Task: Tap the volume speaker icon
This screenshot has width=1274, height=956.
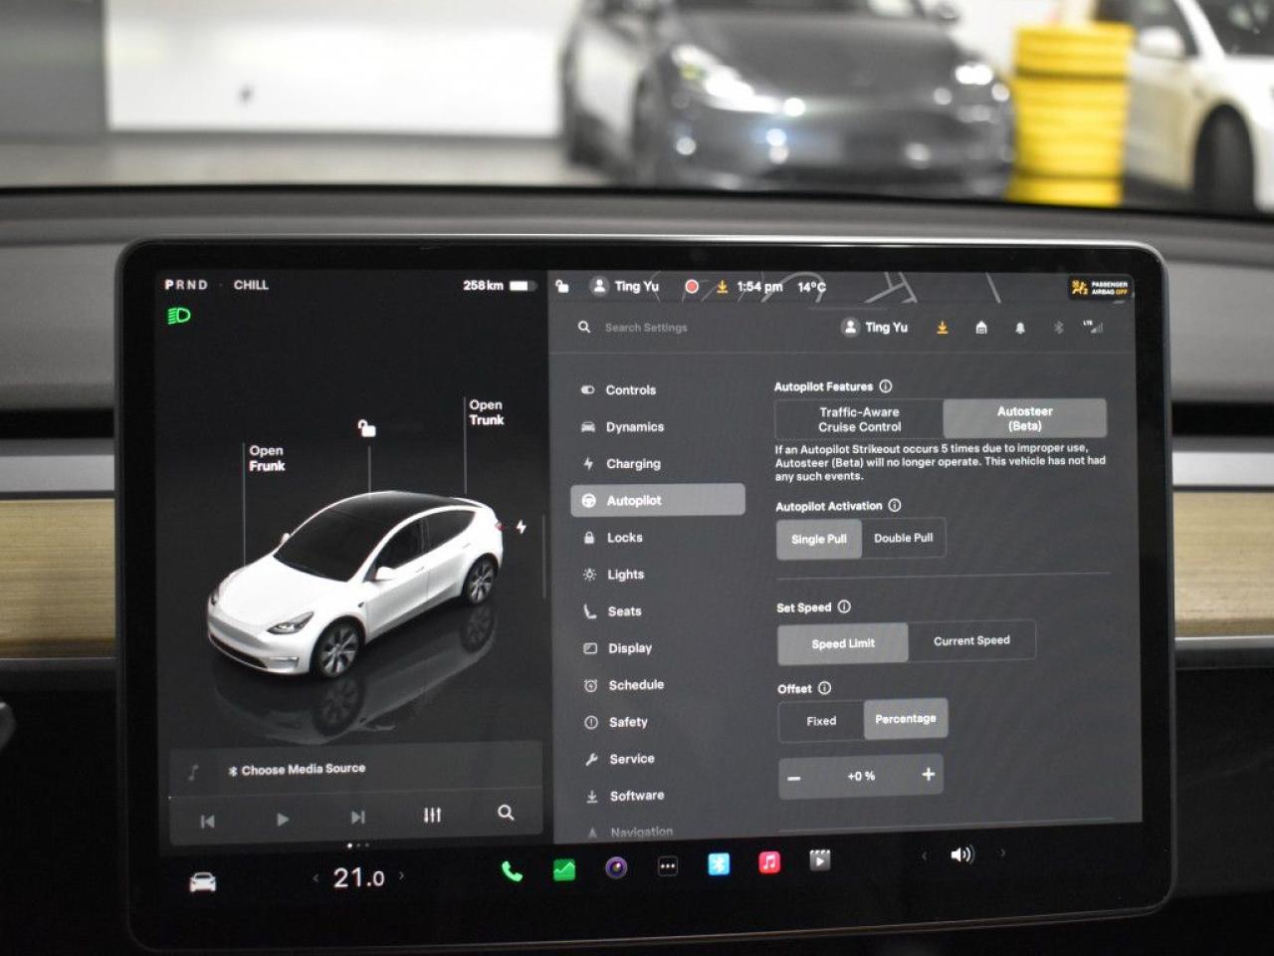Action: 961,854
